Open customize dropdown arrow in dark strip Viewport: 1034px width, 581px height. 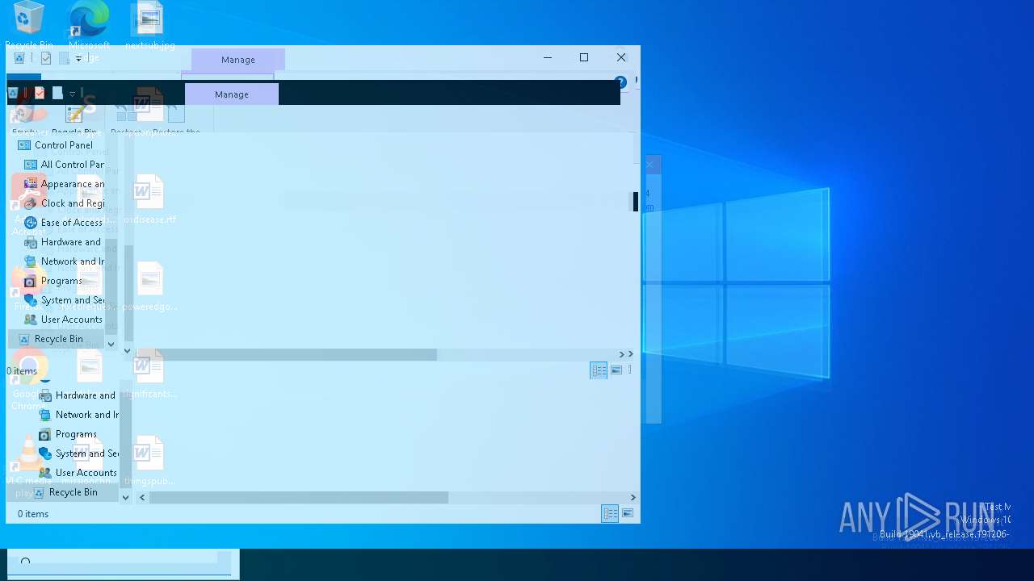[x=72, y=94]
